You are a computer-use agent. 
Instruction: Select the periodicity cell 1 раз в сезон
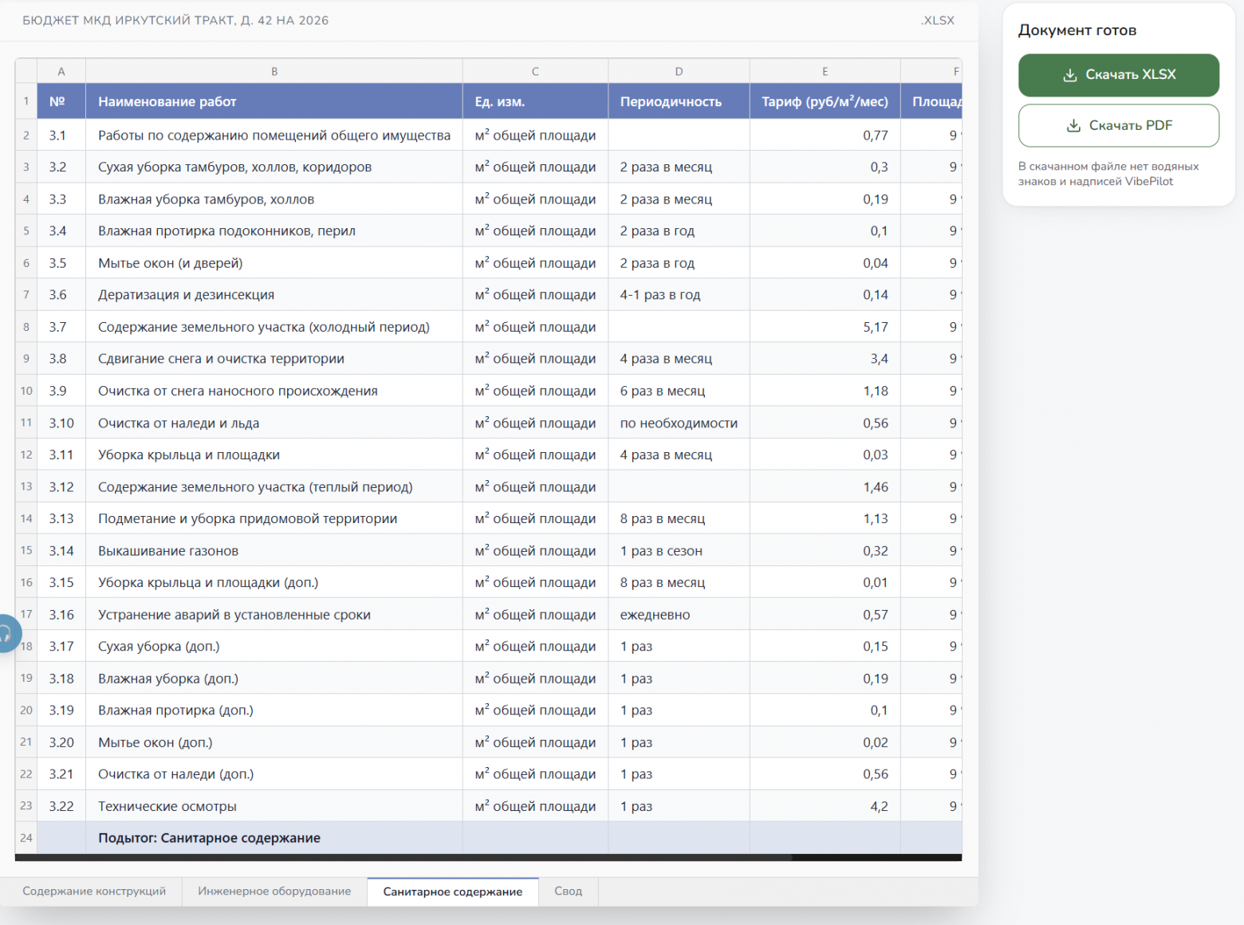point(679,551)
